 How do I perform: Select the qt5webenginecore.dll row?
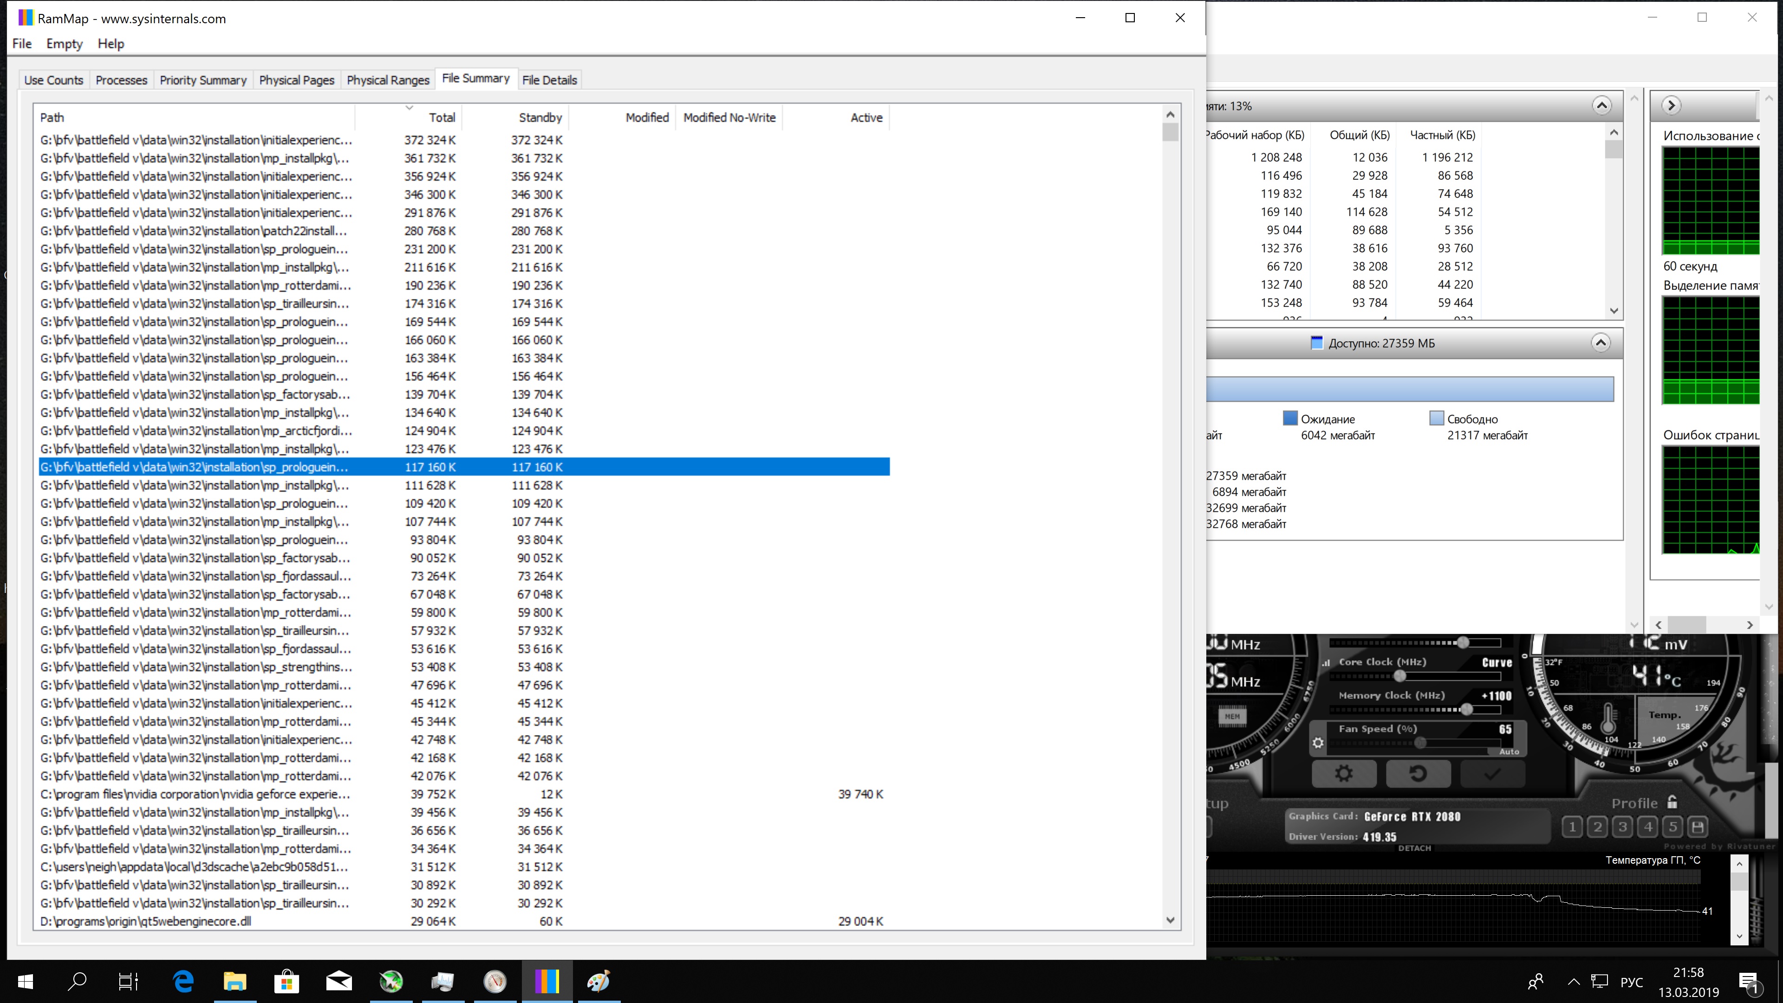(145, 921)
